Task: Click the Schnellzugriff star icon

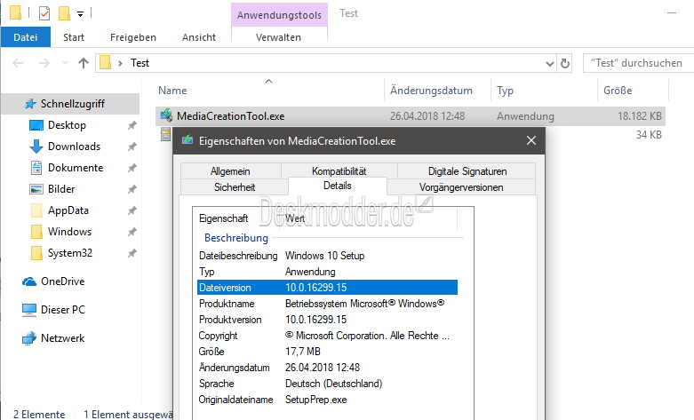Action: click(30, 104)
